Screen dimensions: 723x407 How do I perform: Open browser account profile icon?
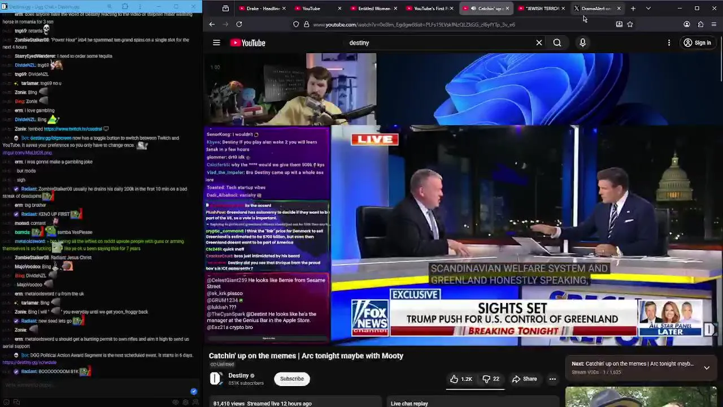[687, 24]
